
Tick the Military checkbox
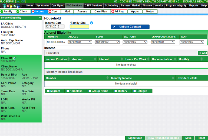(116, 91)
